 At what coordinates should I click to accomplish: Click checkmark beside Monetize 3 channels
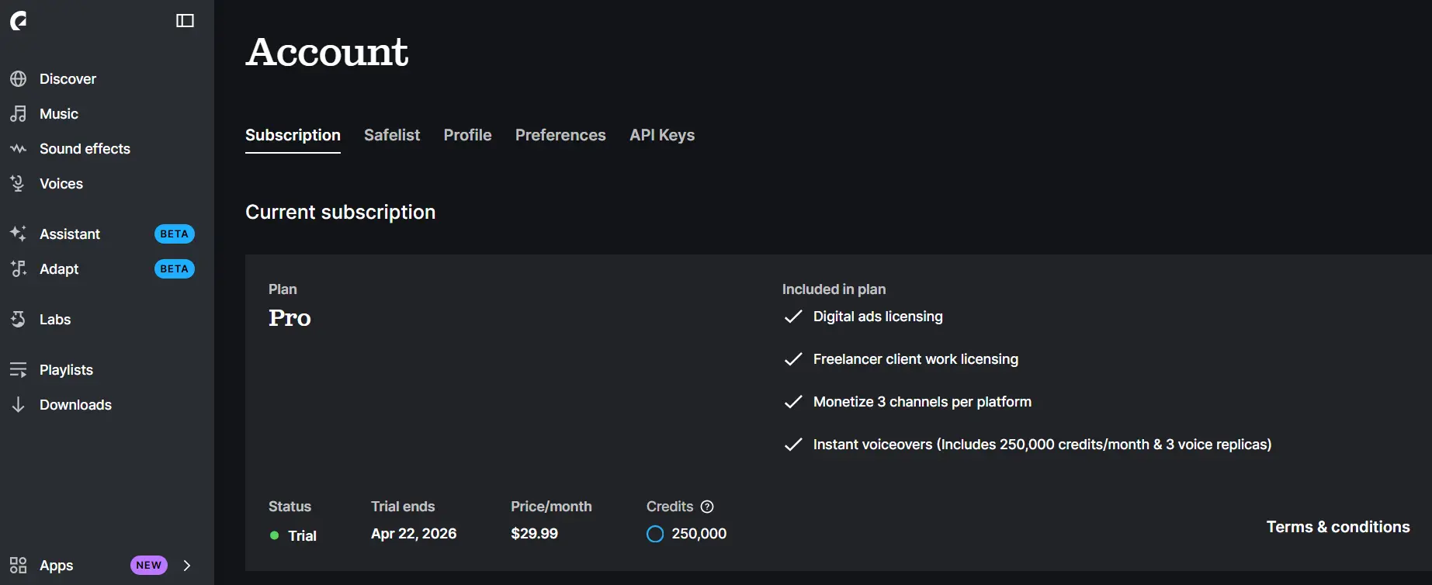[793, 402]
